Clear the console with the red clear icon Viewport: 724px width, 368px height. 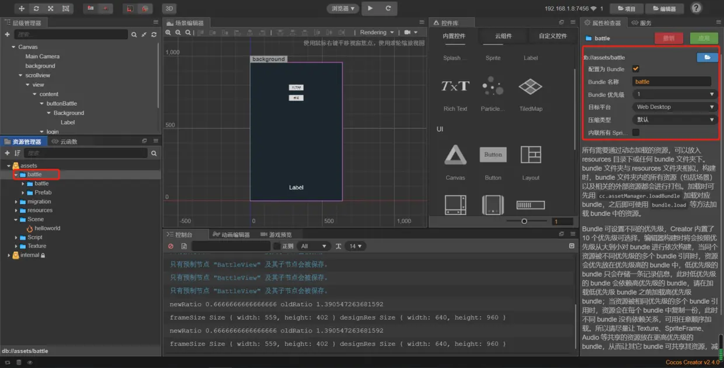point(170,247)
